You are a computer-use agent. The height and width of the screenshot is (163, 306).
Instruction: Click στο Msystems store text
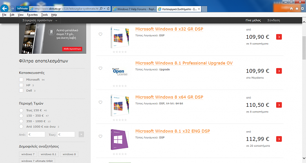(x=255, y=78)
